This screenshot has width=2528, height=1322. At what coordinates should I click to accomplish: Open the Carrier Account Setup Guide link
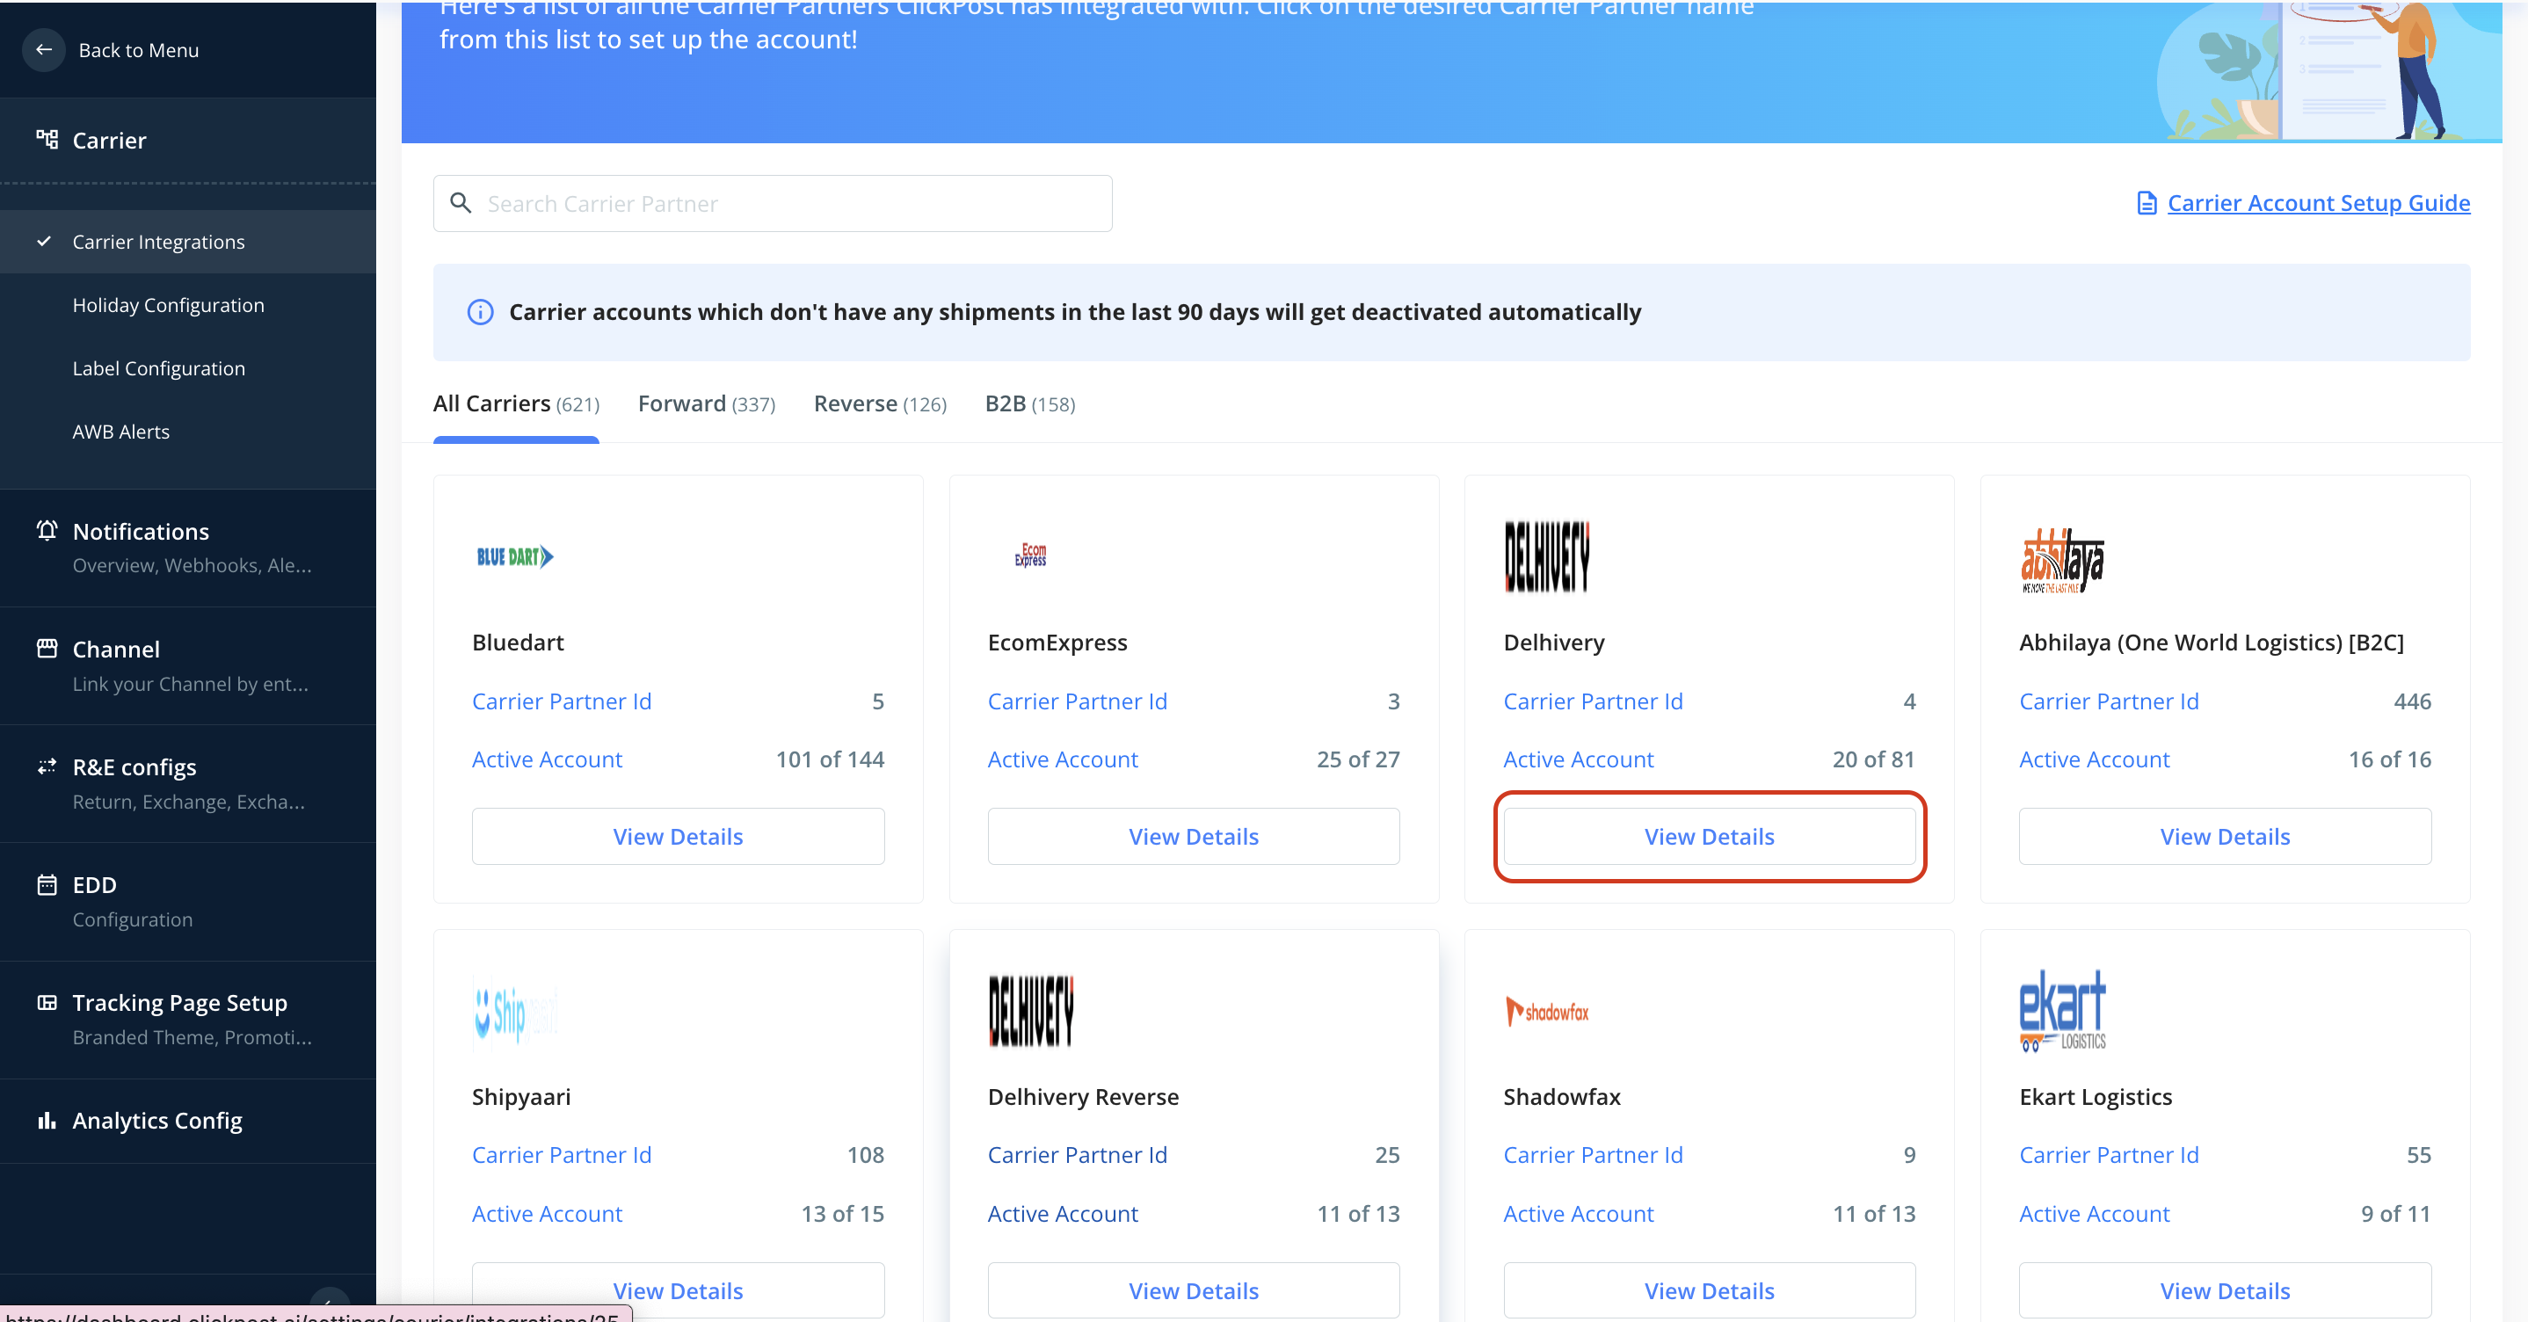[2318, 203]
